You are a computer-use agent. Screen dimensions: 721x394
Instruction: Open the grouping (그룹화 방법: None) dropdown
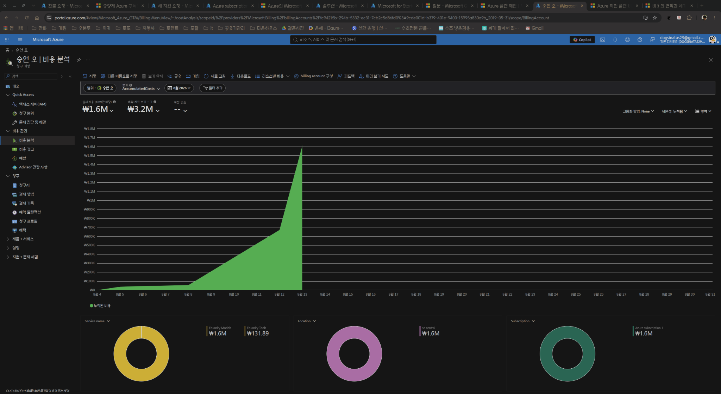pos(638,111)
